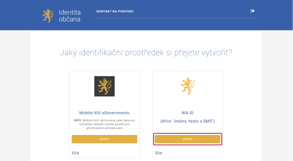Click the Mobilní klíč eGovernmentu title
Viewport: 293px width, 161px height.
click(104, 113)
